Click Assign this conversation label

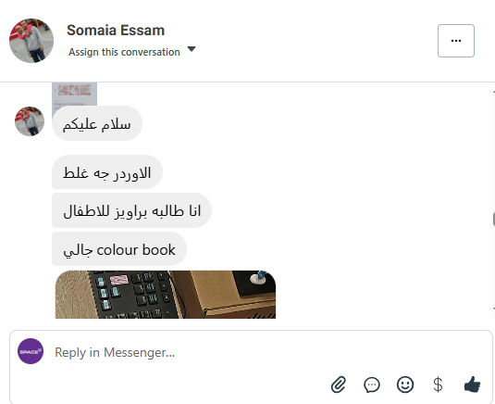[x=124, y=52]
